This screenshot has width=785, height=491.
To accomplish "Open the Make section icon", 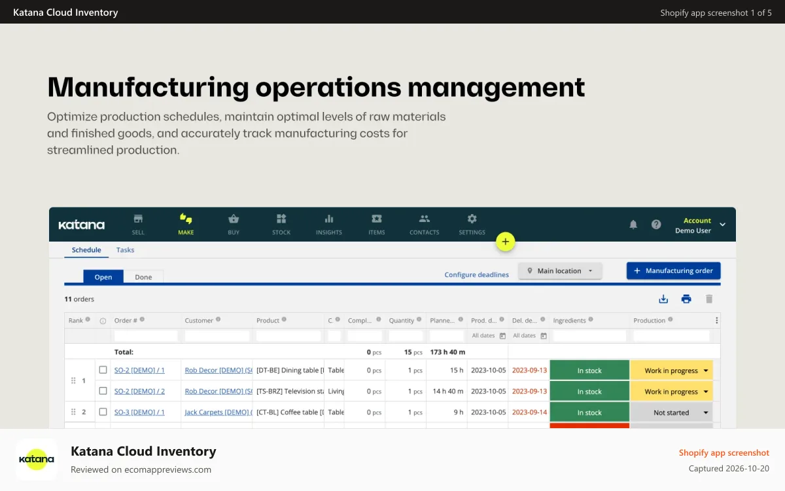I will click(186, 219).
